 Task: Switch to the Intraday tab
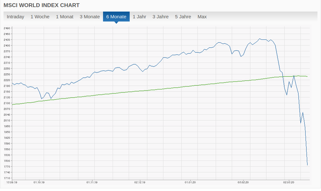pos(15,17)
